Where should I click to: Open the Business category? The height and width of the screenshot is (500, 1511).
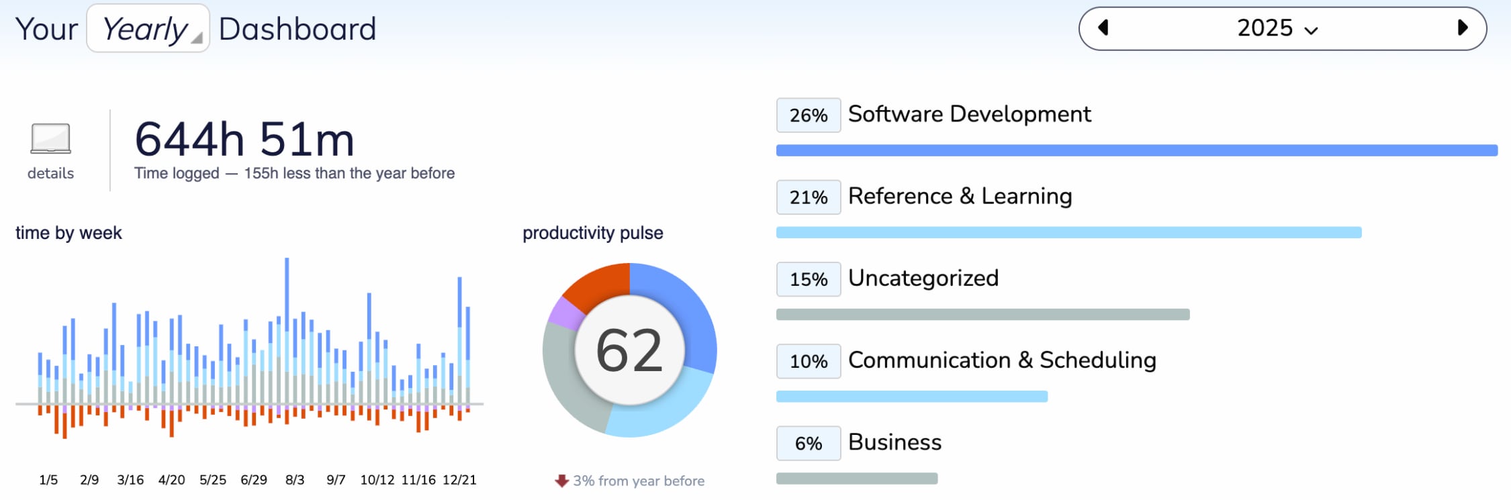[895, 442]
